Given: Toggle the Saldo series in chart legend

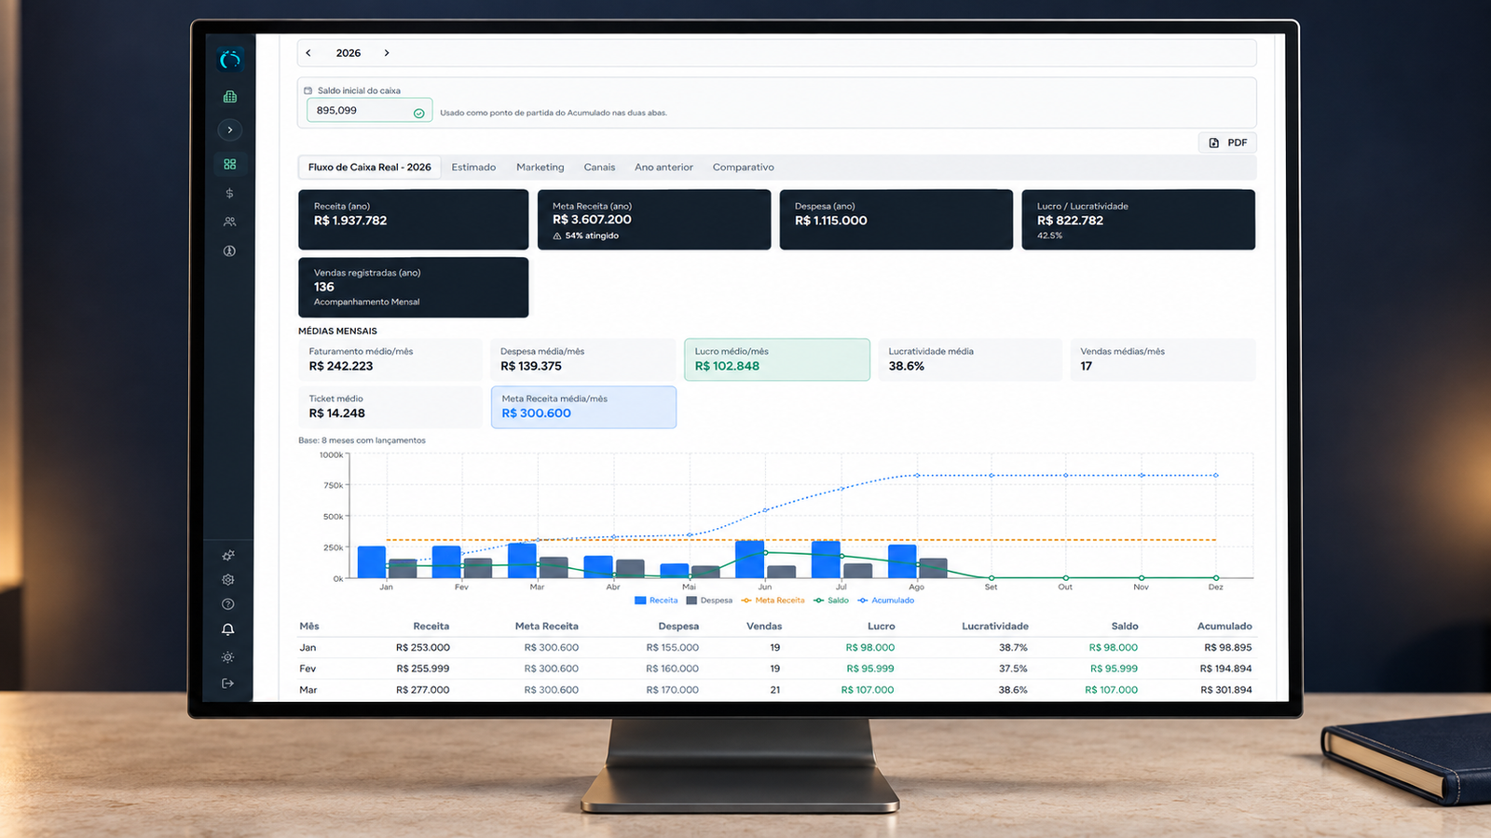Looking at the screenshot, I should [831, 601].
